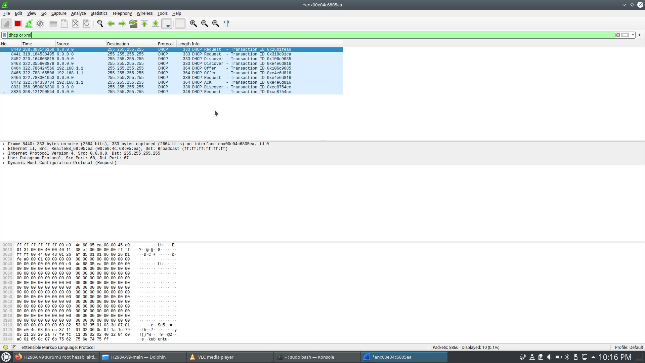
Task: Clear the display filter text
Action: coord(617,35)
